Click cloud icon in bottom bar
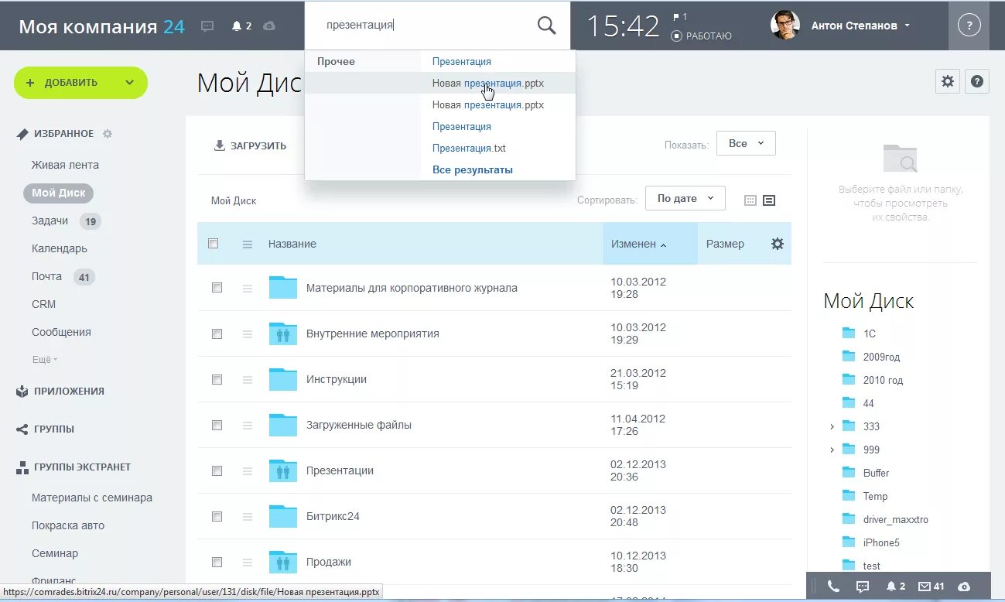This screenshot has width=1005, height=602. [x=964, y=587]
